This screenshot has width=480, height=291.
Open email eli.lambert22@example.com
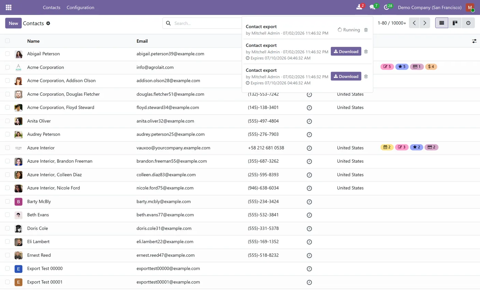pyautogui.click(x=165, y=242)
